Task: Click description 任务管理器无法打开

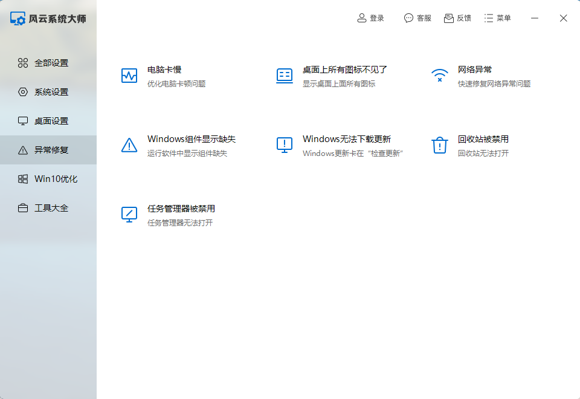Action: (180, 223)
